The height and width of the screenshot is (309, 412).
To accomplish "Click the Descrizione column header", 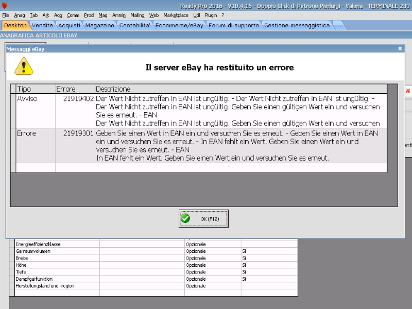I will (241, 89).
